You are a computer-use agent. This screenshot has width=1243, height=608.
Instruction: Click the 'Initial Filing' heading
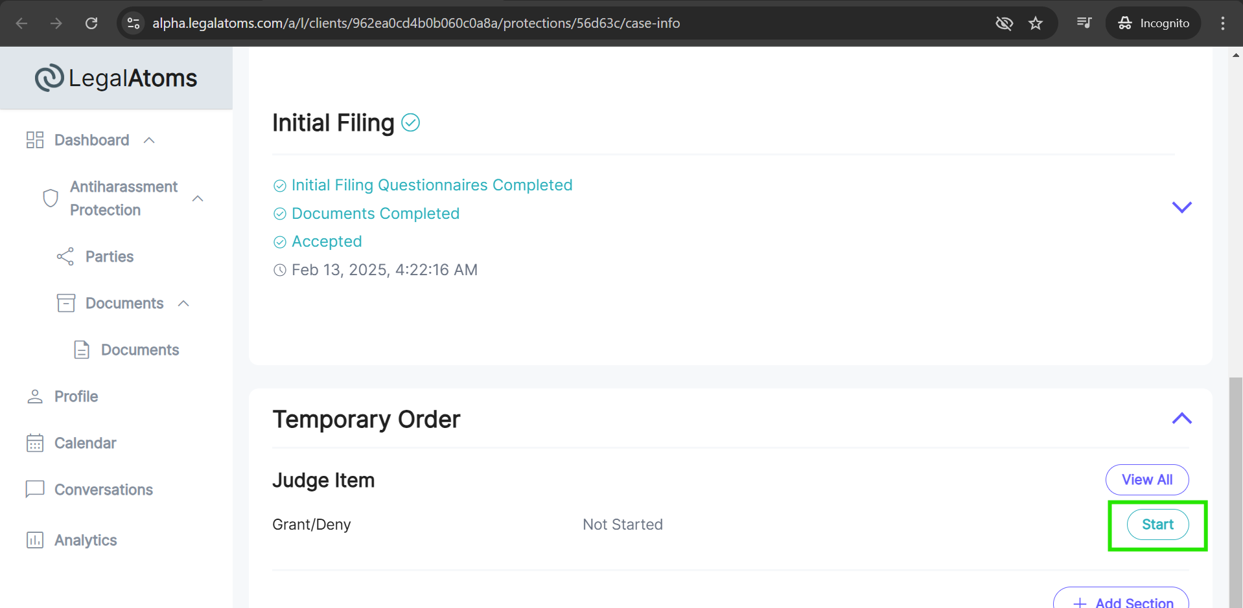pos(333,123)
